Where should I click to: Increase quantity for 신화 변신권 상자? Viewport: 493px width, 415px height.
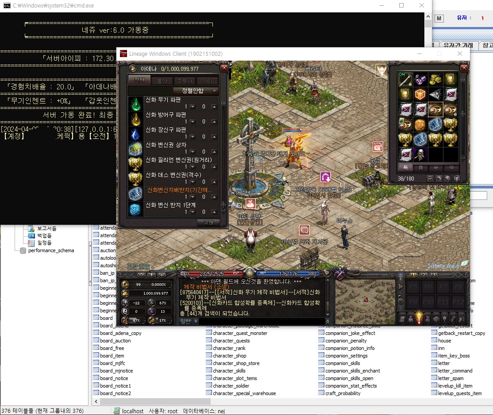pos(214,152)
